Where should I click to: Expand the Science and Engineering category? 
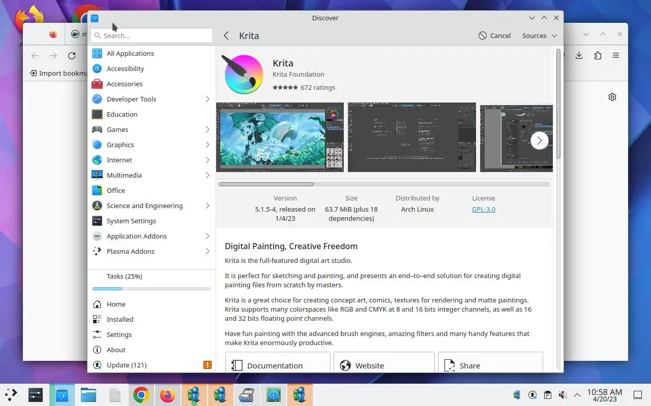tap(208, 206)
